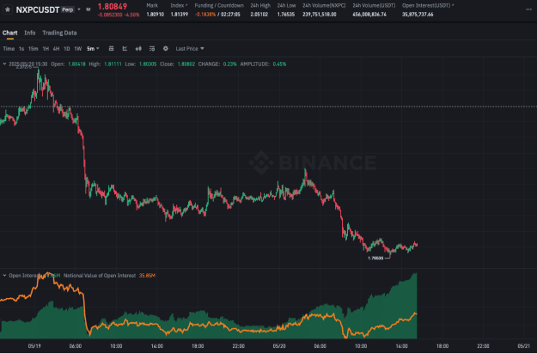This screenshot has height=353, width=537.
Task: Click the Perp badge
Action: coord(68,9)
